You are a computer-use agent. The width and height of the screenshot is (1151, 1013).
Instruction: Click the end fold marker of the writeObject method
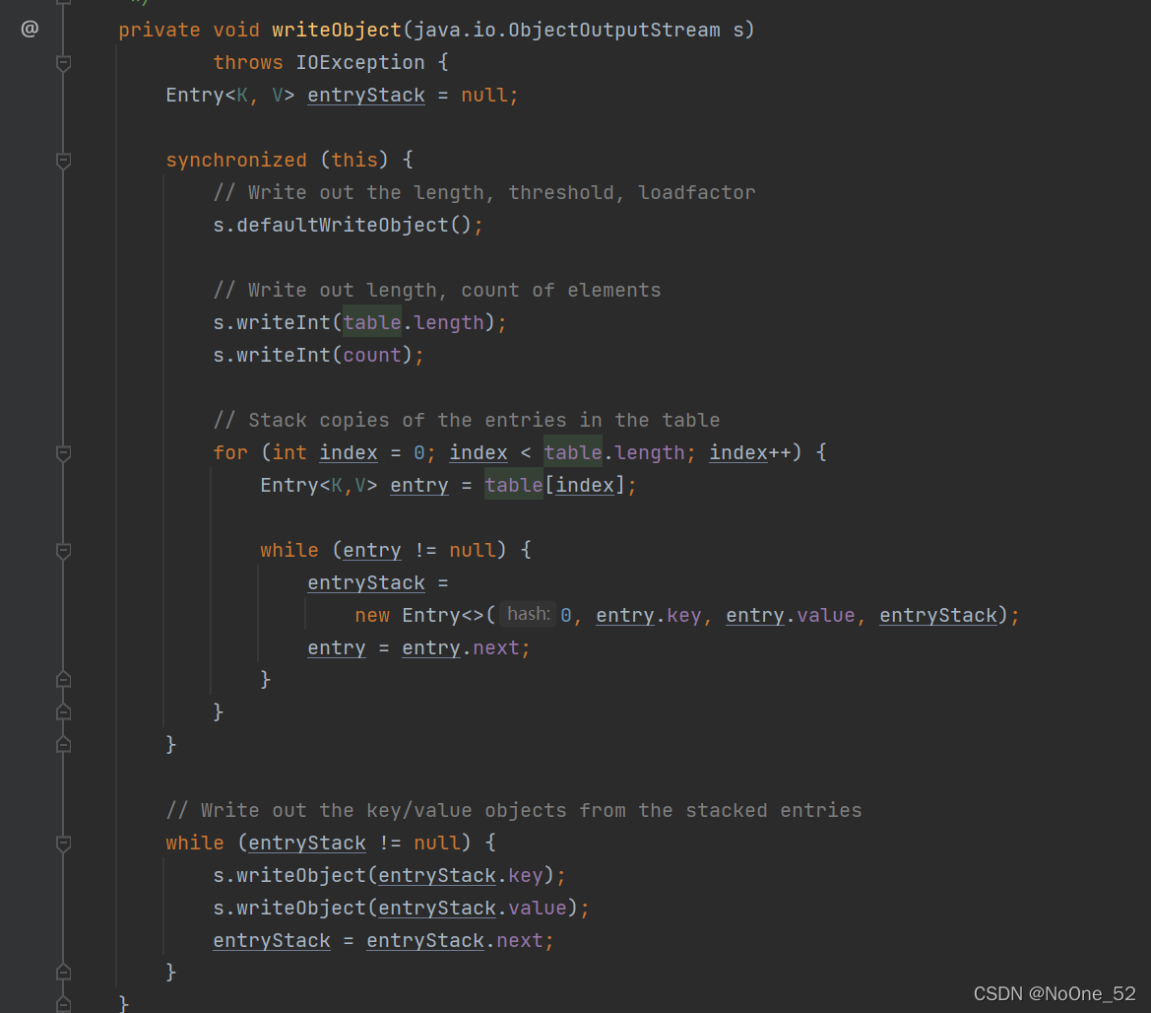(64, 1003)
